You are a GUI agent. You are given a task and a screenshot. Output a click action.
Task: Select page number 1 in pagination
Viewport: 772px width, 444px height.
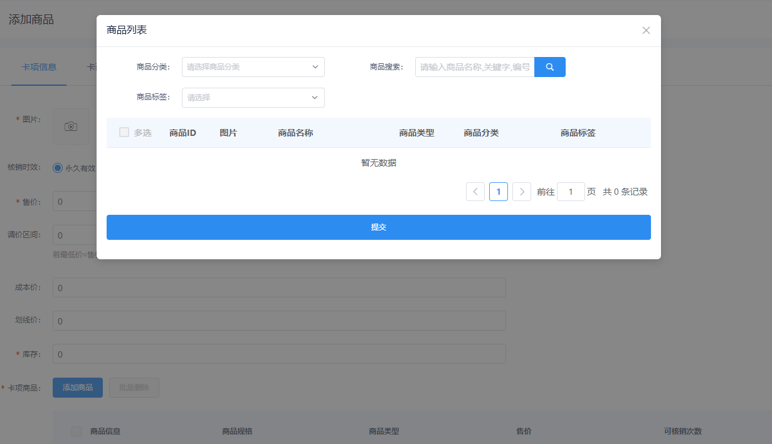[499, 192]
